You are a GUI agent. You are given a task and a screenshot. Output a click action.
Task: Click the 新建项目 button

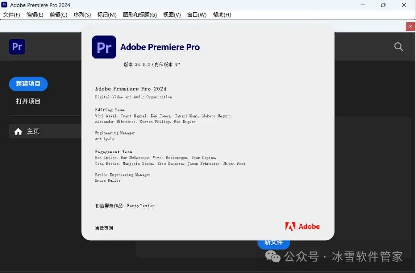(28, 84)
